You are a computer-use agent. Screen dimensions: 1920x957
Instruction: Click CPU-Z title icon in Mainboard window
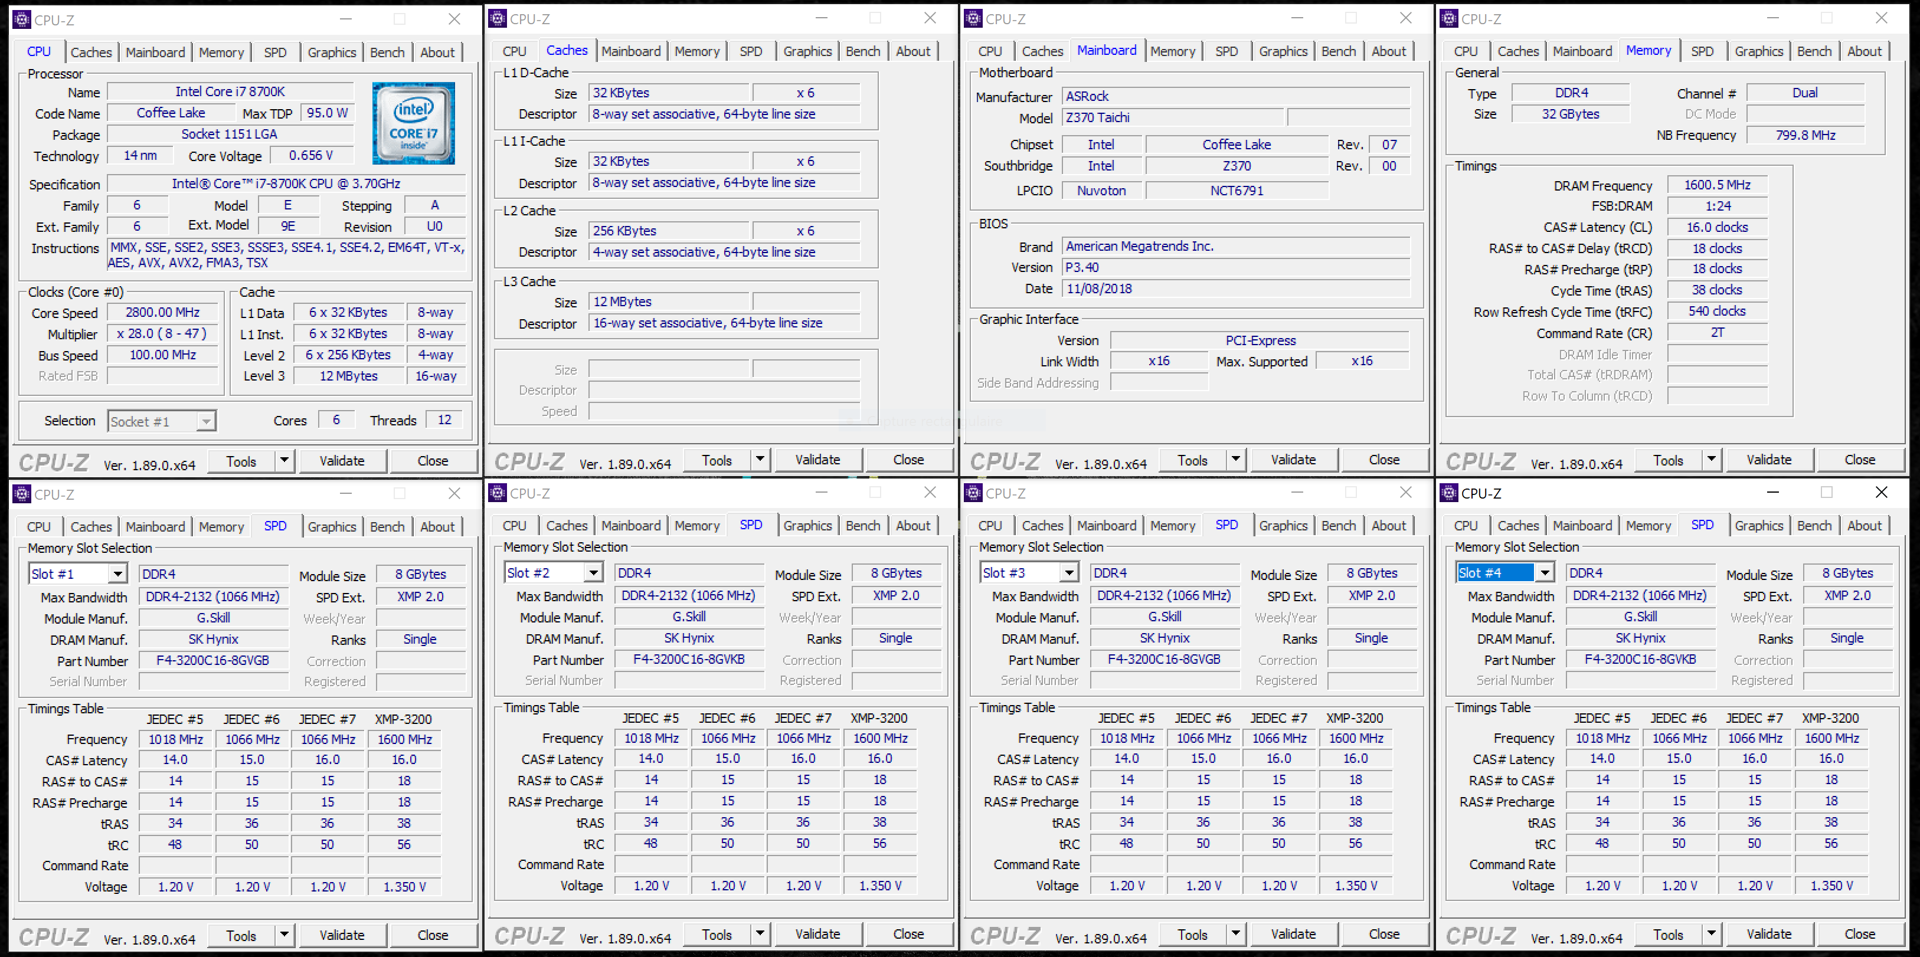coord(973,19)
